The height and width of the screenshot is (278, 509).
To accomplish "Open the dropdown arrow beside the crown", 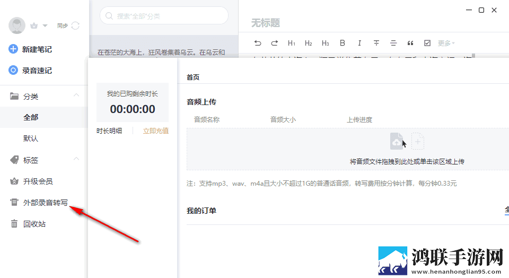I will click(x=45, y=25).
